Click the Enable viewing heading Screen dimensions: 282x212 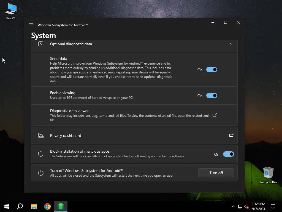tap(63, 93)
